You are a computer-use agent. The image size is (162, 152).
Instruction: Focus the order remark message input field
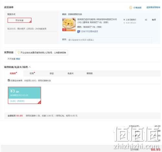tap(109, 40)
